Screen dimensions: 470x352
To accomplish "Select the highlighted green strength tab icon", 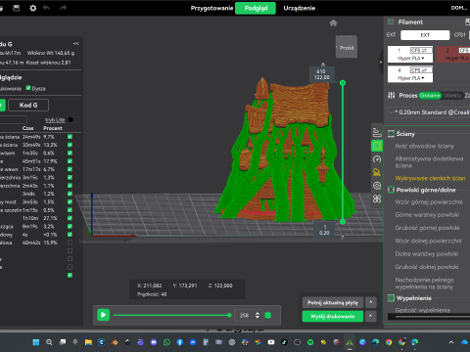I will pyautogui.click(x=377, y=146).
